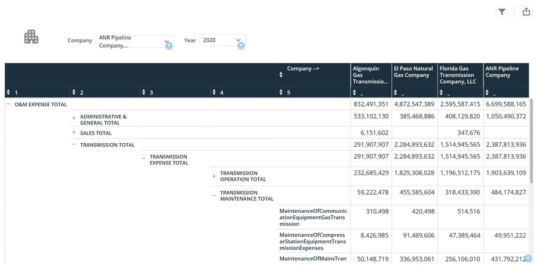Click the cell value 59,222,478

click(373, 193)
